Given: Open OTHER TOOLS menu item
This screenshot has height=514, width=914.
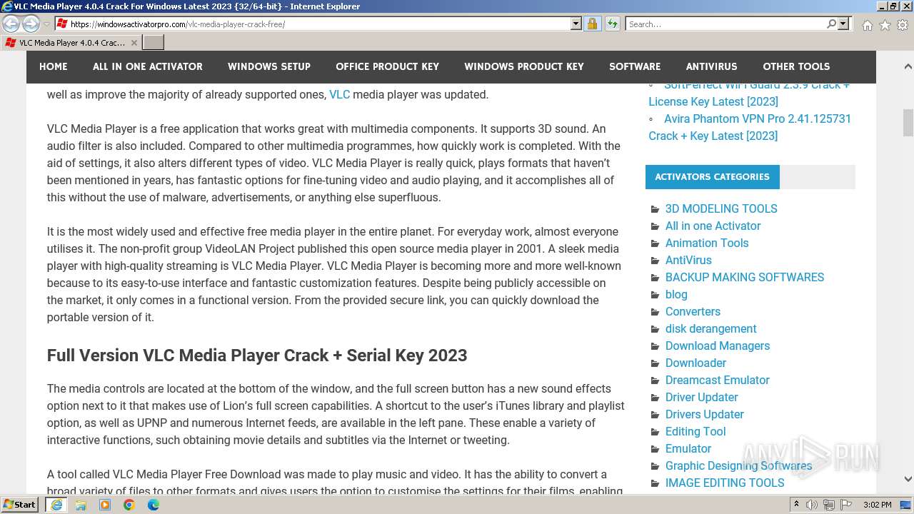Looking at the screenshot, I should [x=796, y=66].
